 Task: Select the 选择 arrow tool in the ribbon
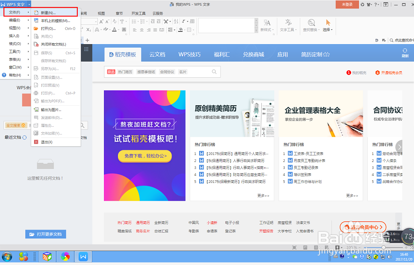coord(328,23)
